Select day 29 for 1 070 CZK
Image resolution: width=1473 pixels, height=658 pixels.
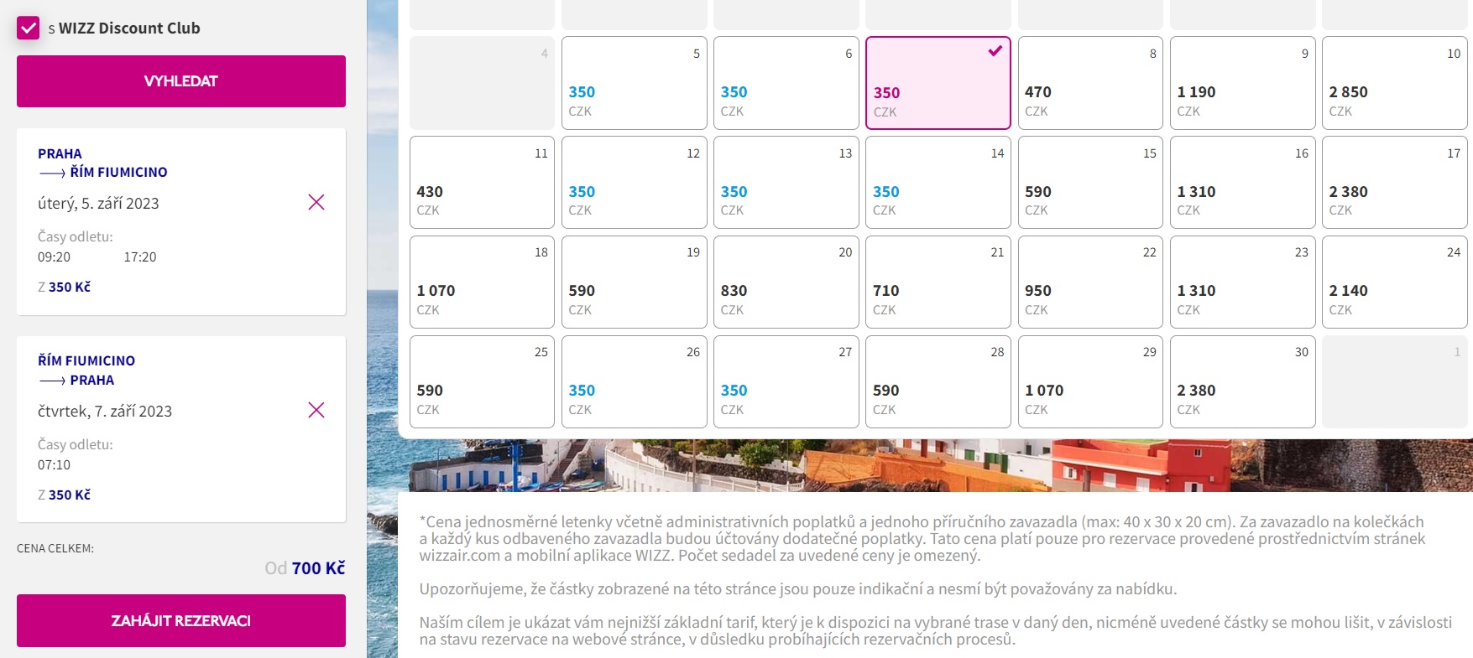pyautogui.click(x=1090, y=381)
